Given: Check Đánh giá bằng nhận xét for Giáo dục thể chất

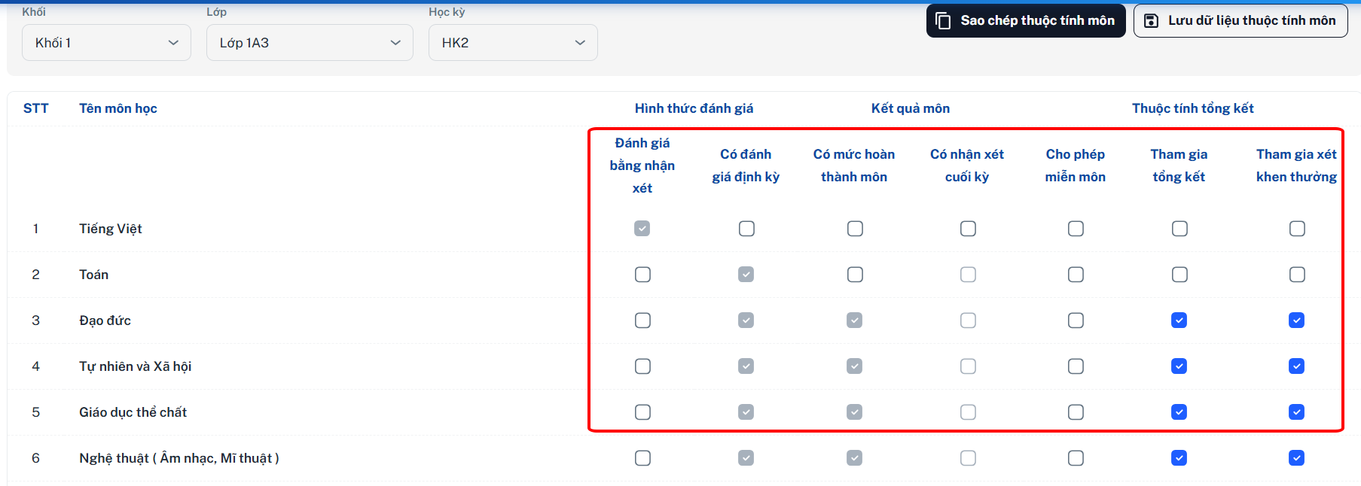Looking at the screenshot, I should [642, 412].
